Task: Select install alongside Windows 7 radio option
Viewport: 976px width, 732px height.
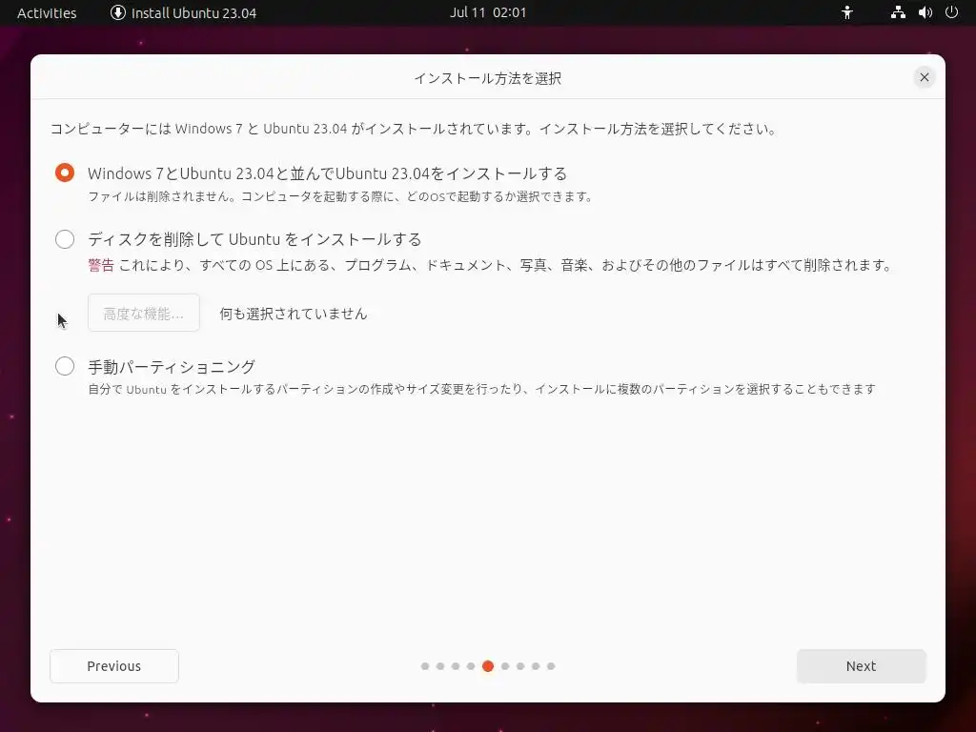Action: pyautogui.click(x=65, y=173)
